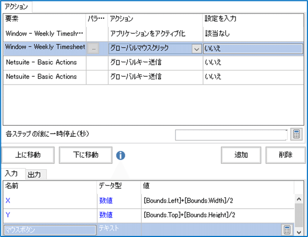Click the scroll up arrow in inputs list
The width and height of the screenshot is (308, 237).
click(x=299, y=199)
